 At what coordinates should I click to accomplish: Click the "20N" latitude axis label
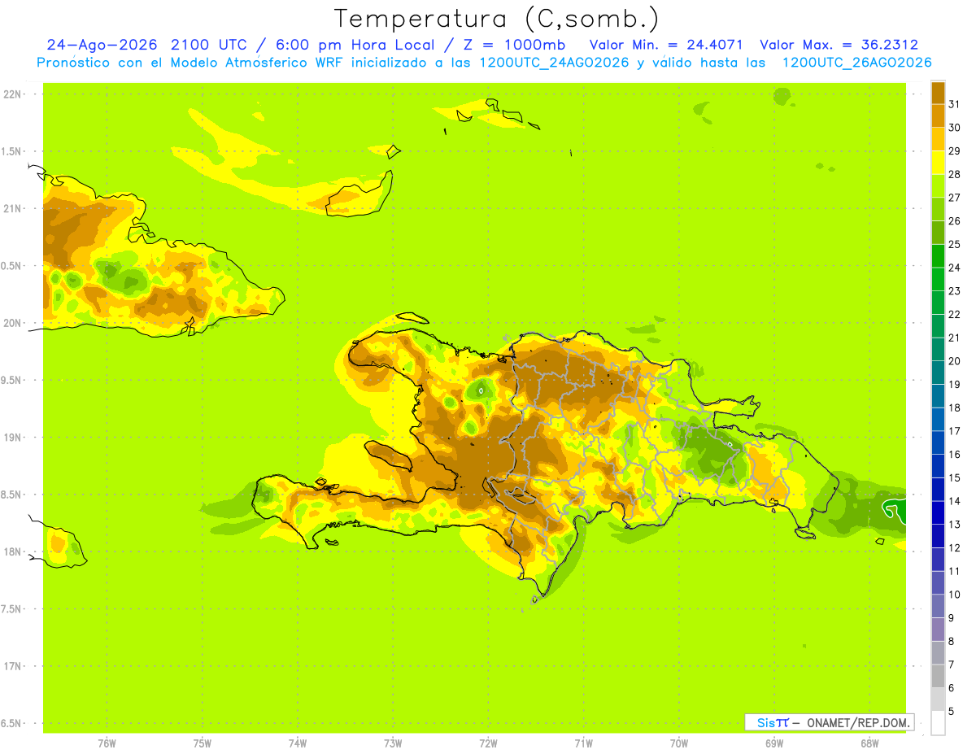[14, 324]
